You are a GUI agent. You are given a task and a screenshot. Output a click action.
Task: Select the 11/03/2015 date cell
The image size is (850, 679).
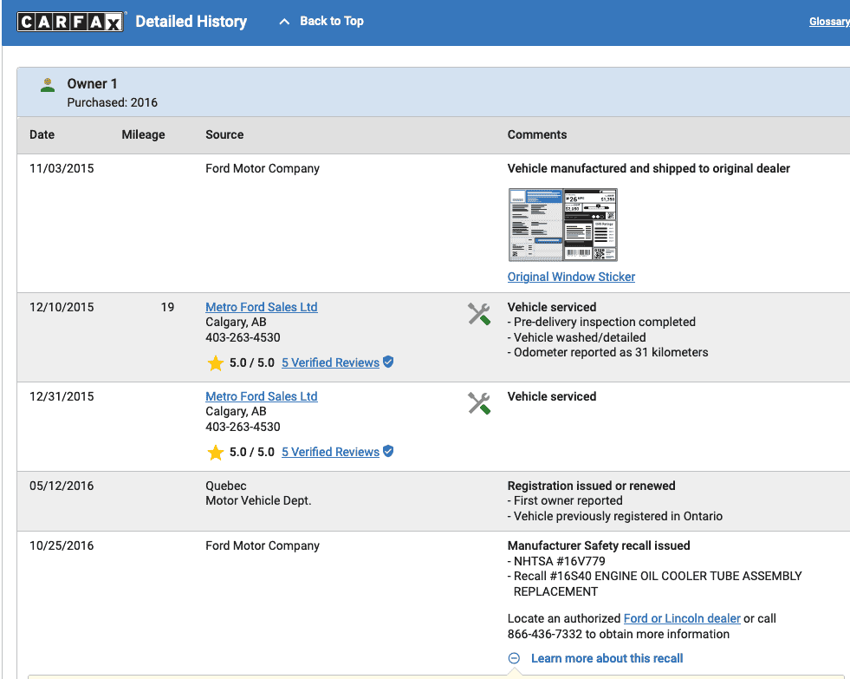62,168
